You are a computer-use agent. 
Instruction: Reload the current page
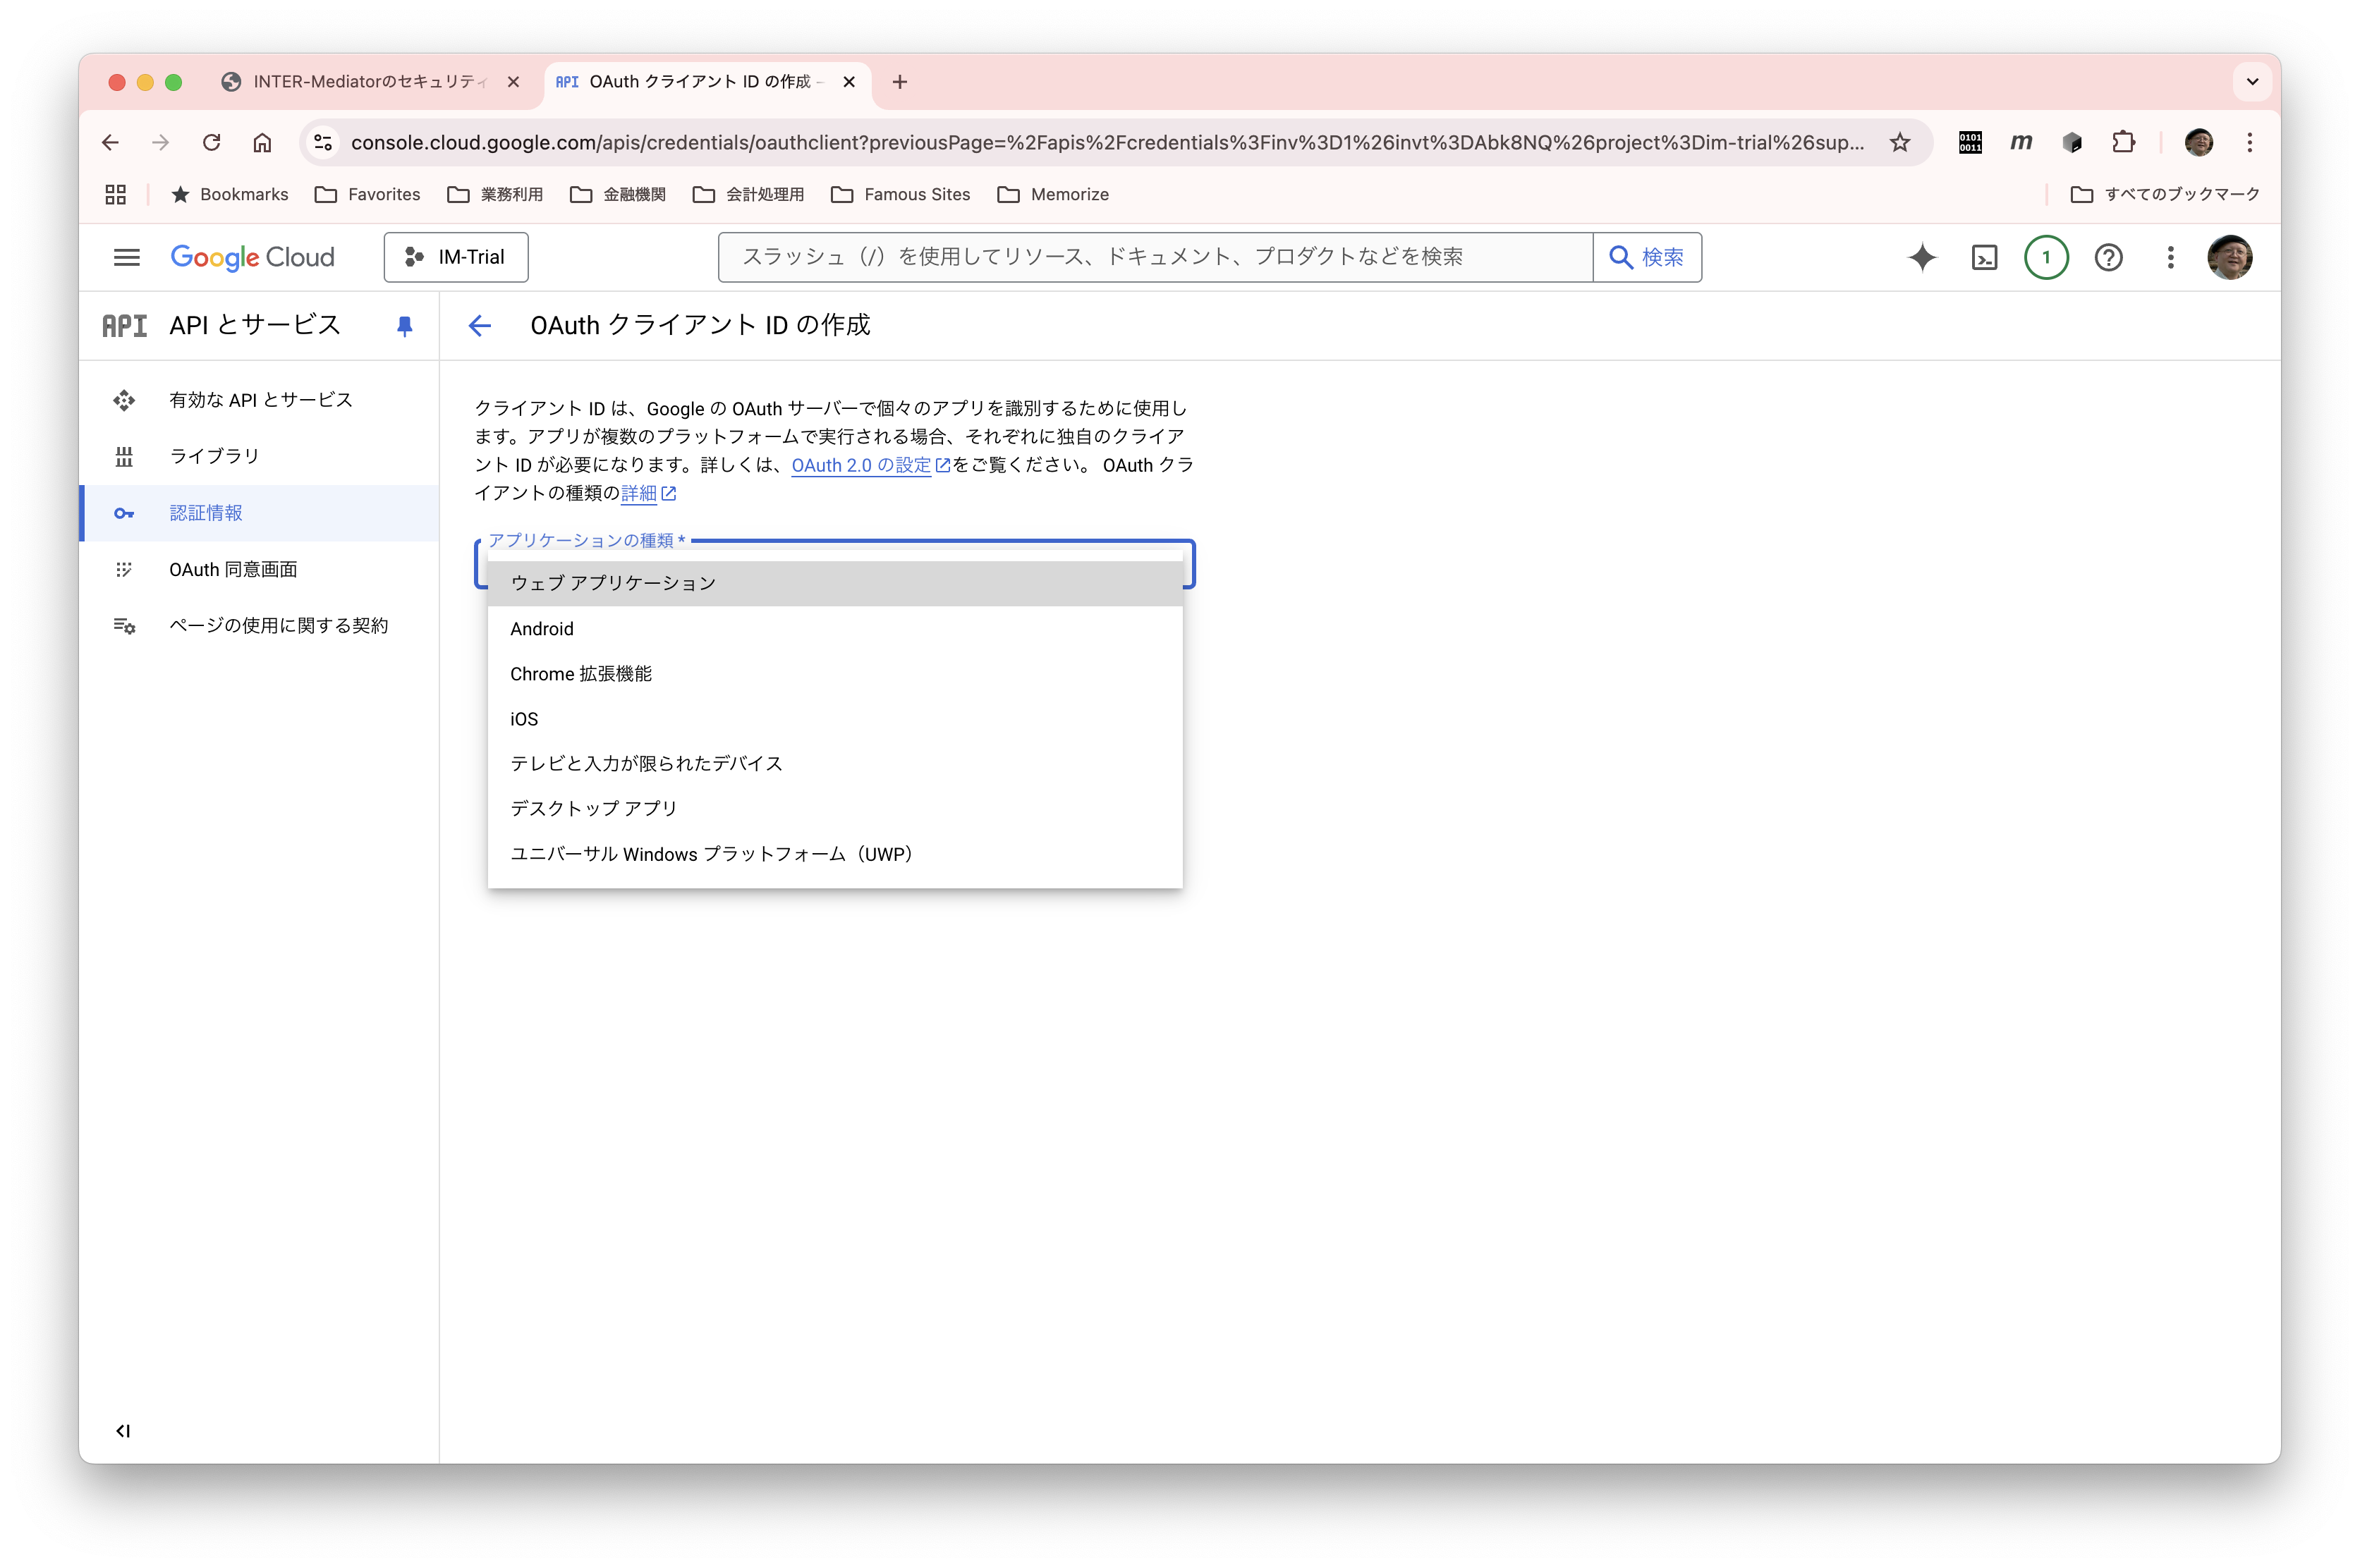(x=211, y=142)
